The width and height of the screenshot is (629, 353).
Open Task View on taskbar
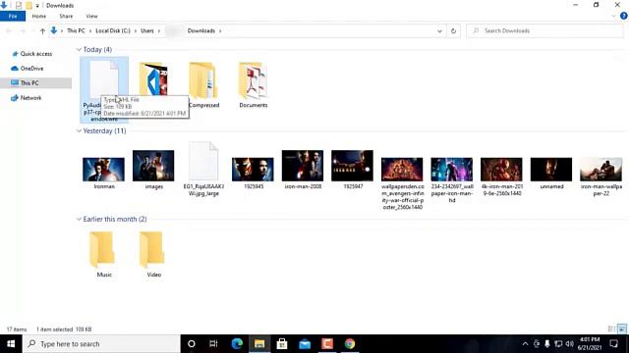pos(213,344)
